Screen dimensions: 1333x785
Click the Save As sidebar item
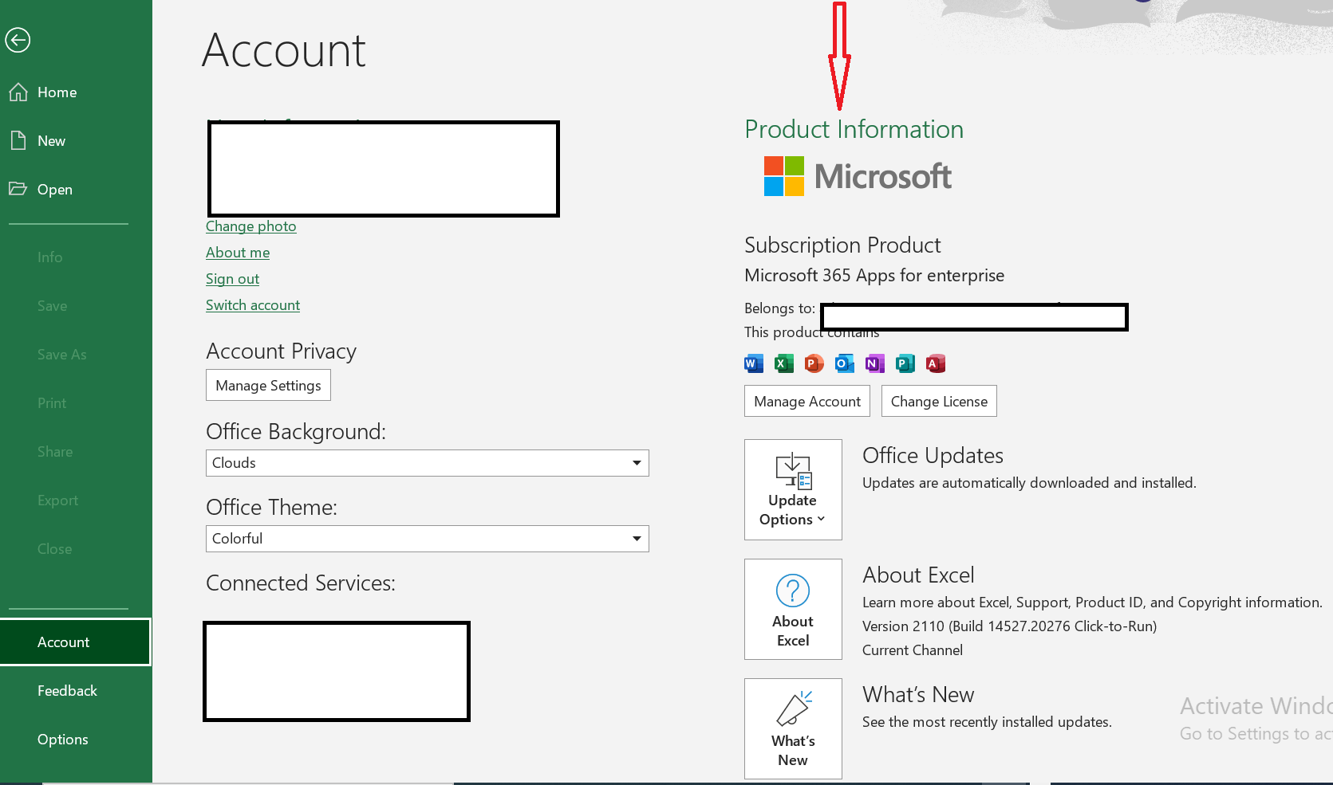(x=76, y=355)
